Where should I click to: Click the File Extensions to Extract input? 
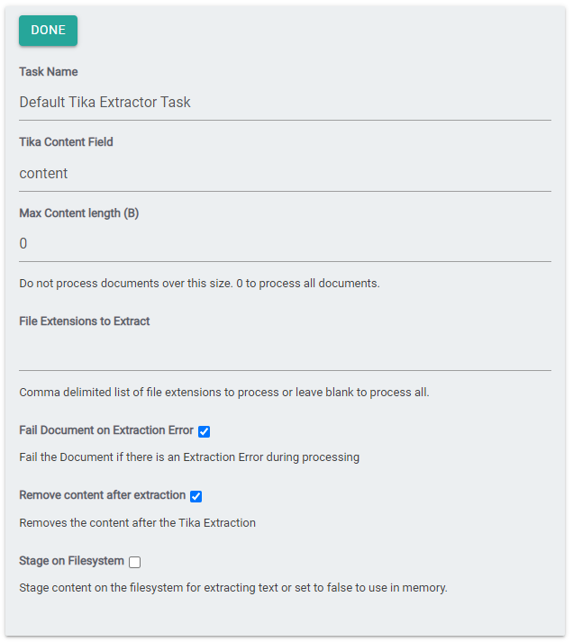[x=285, y=353]
